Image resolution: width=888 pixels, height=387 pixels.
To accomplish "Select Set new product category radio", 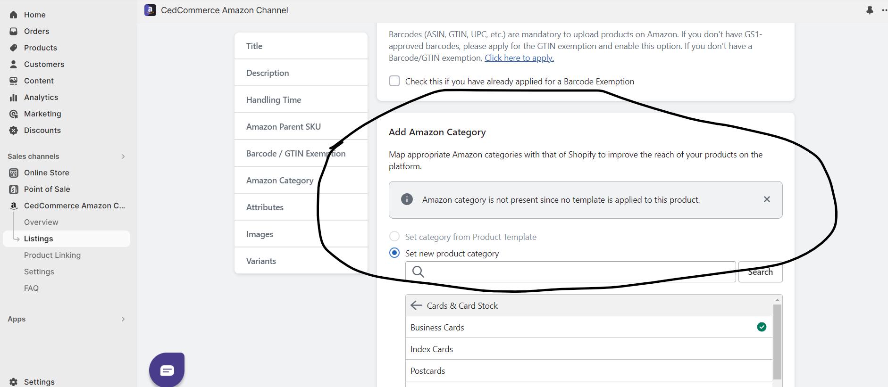I will [x=394, y=253].
